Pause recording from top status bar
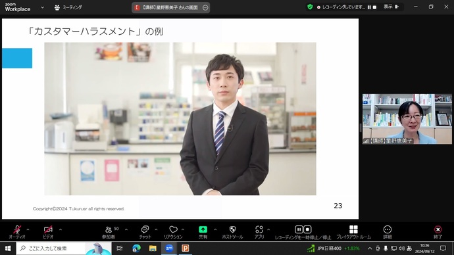This screenshot has width=454, height=255. tap(369, 7)
